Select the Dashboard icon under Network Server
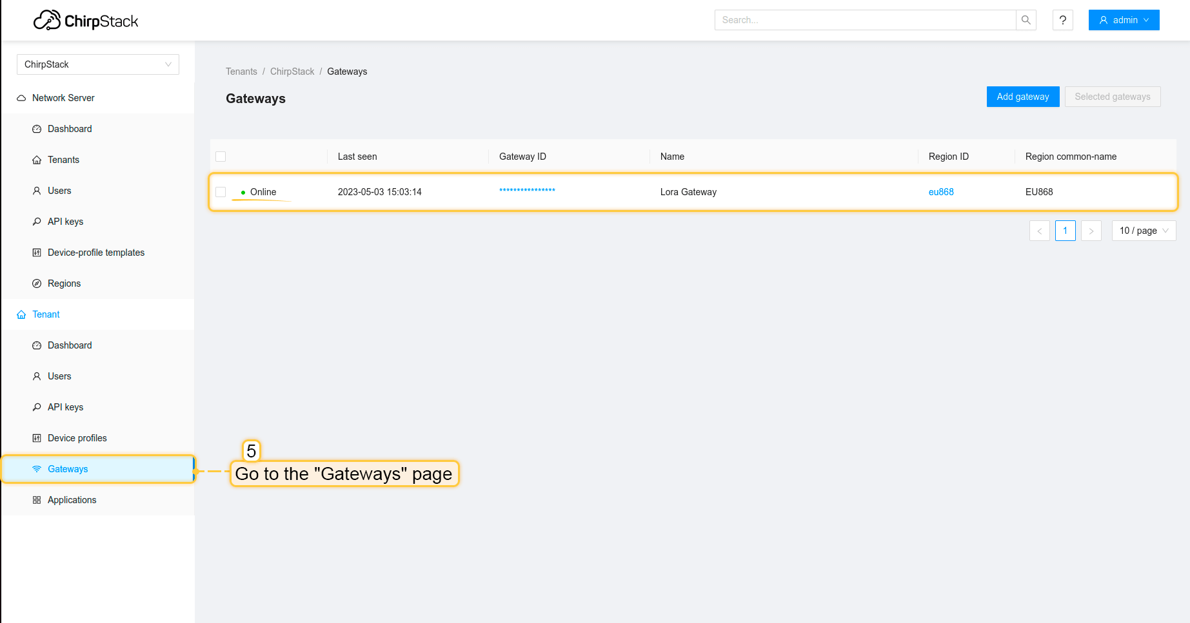Screen dimensions: 1190x623 click(37, 129)
